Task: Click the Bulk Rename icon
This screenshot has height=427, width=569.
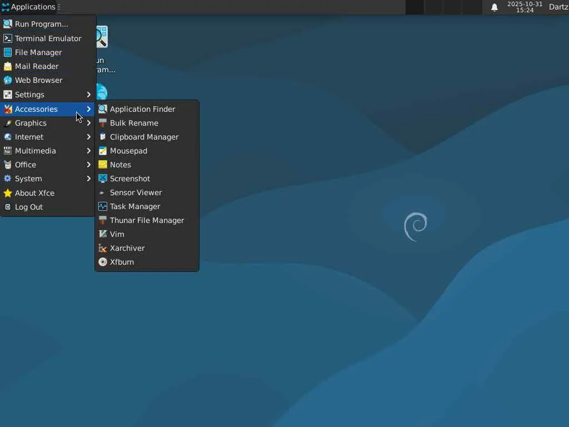Action: coord(103,123)
